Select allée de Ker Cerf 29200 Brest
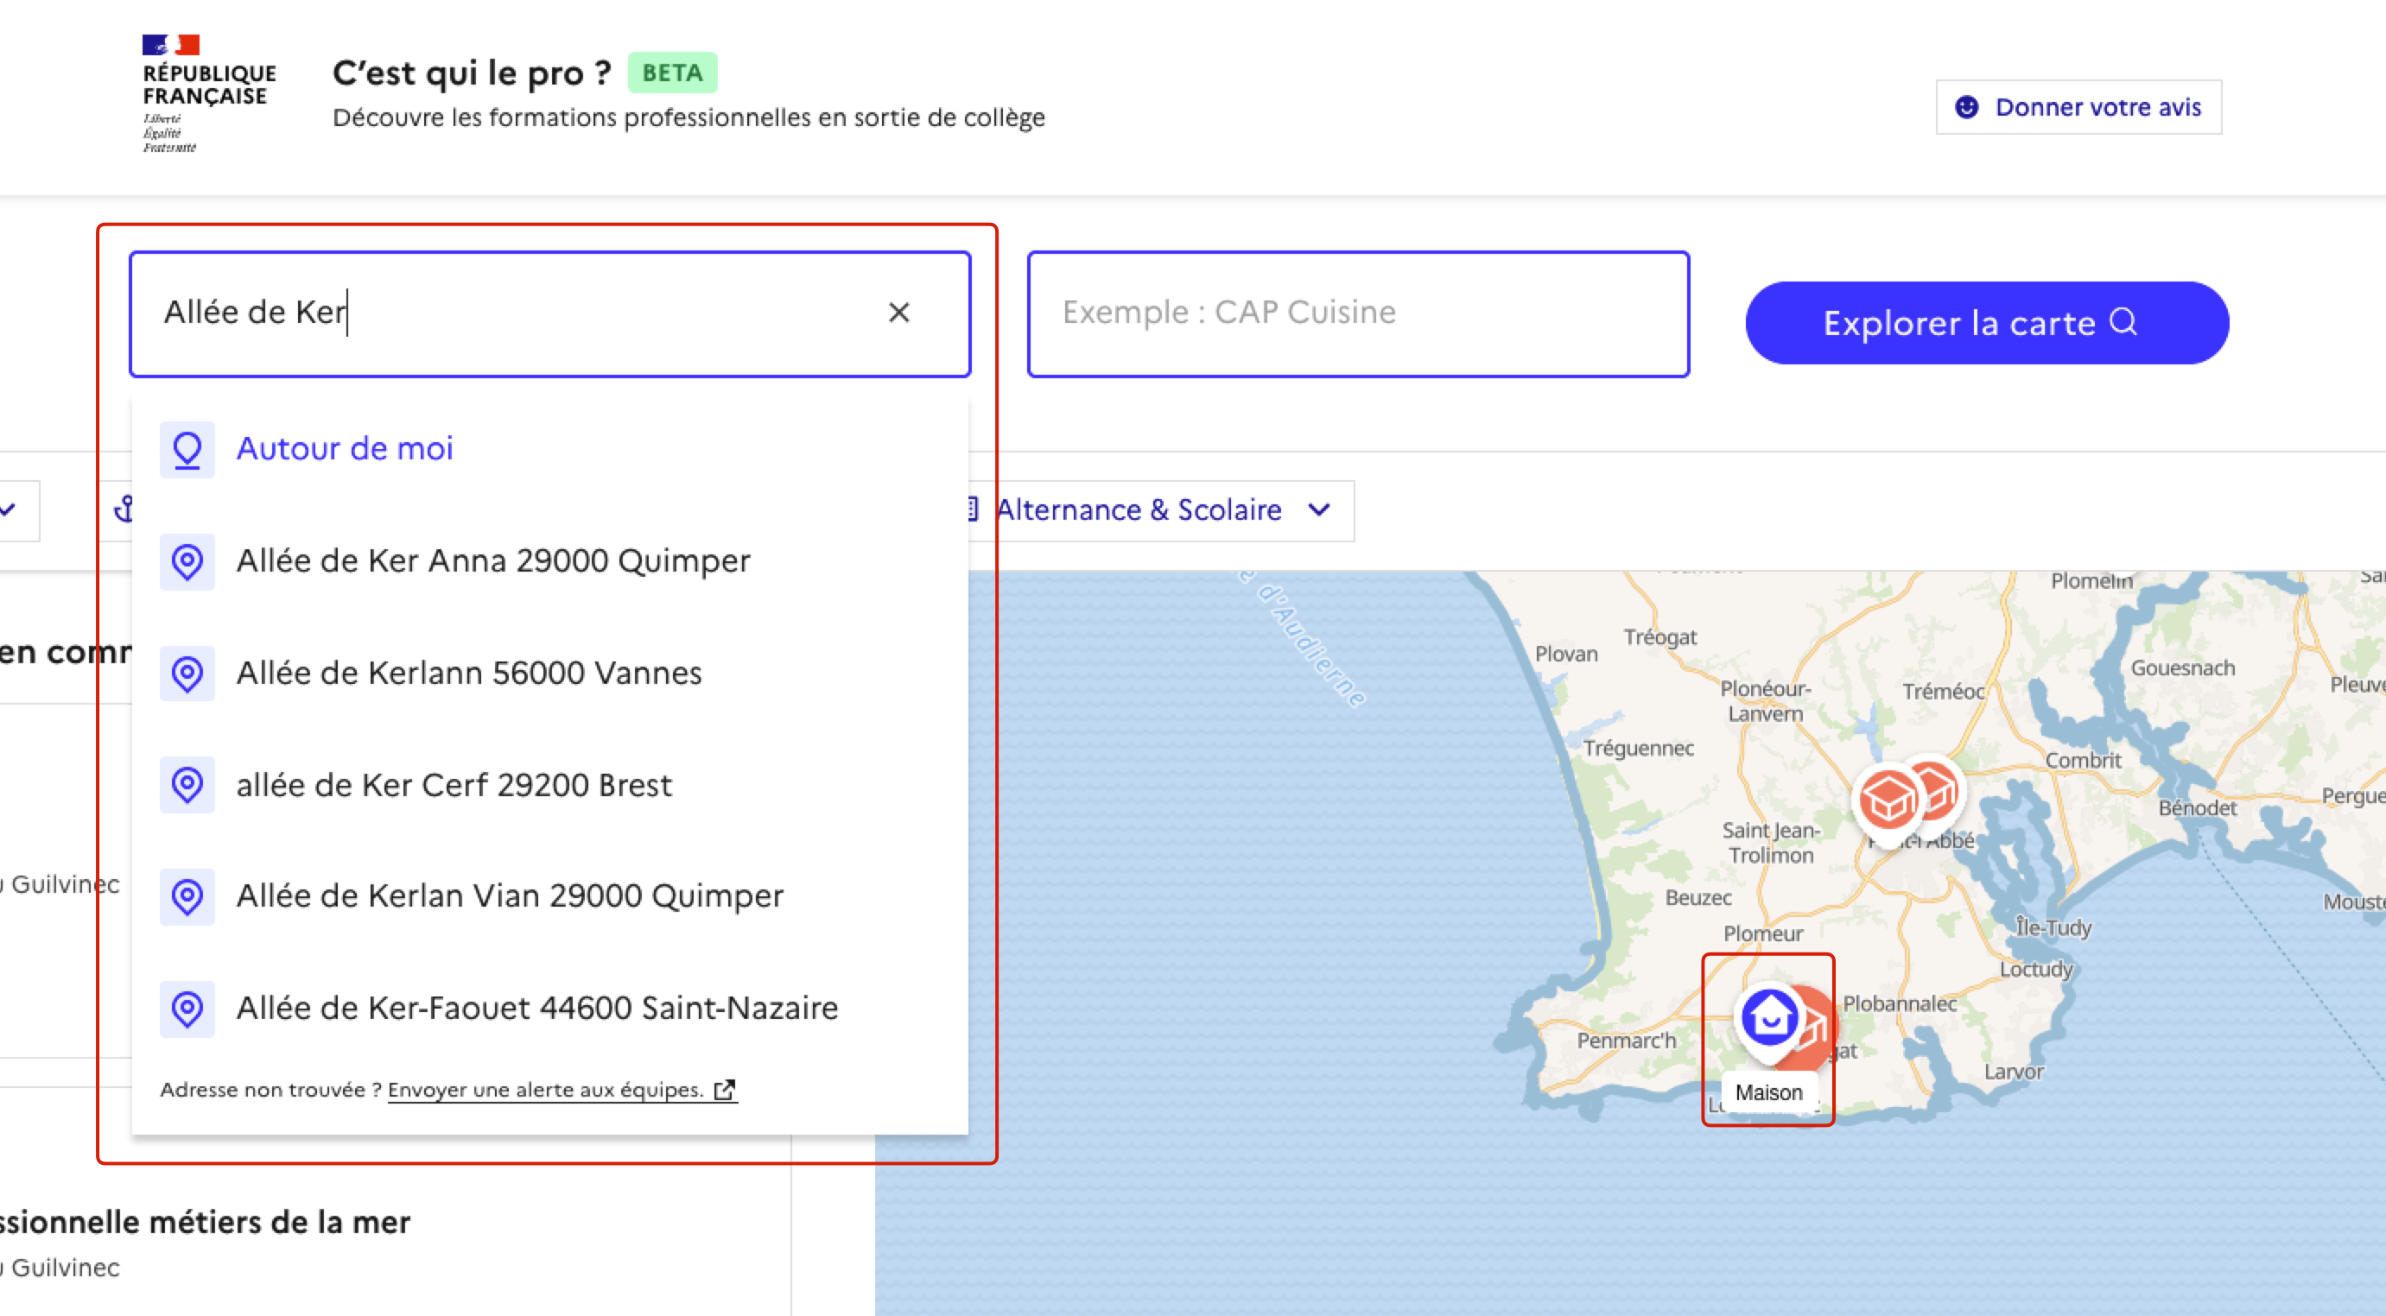Image resolution: width=2386 pixels, height=1316 pixels. pos(454,785)
